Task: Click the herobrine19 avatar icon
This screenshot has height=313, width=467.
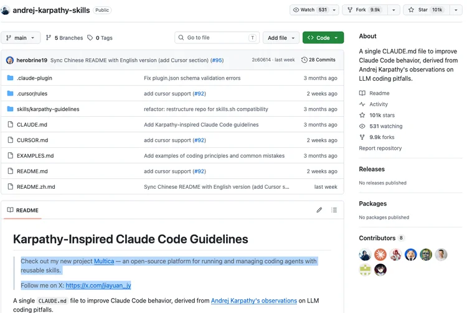Action: [x=10, y=60]
